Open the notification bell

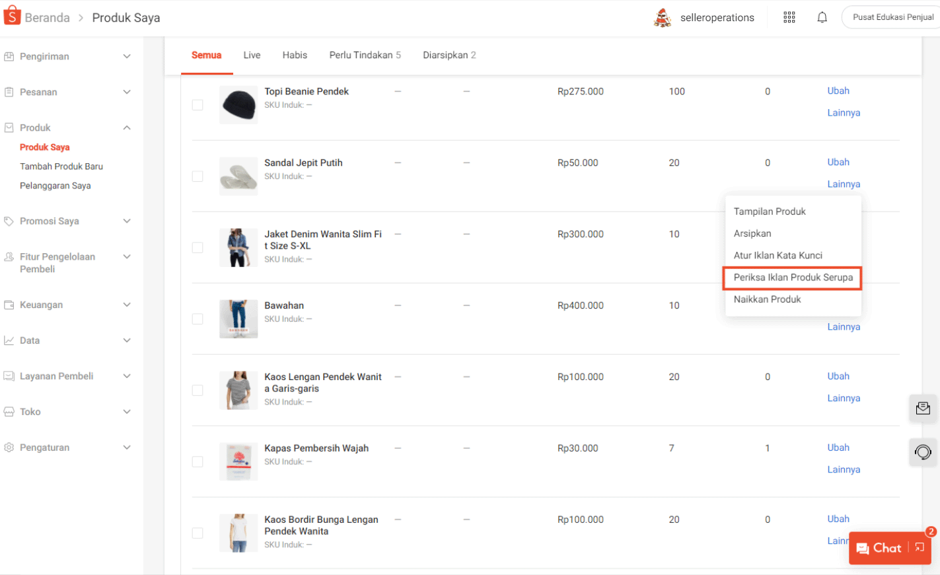click(822, 17)
